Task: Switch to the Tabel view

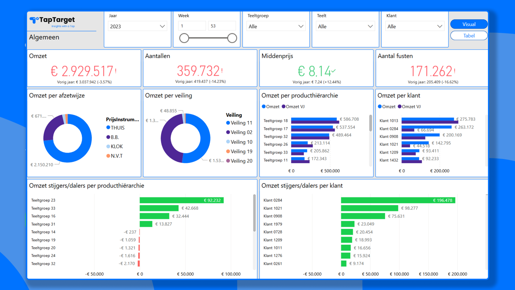Action: point(469,36)
